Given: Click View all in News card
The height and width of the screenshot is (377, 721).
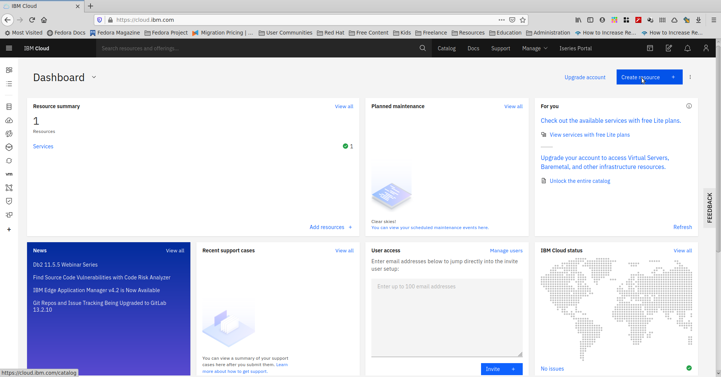Looking at the screenshot, I should click(x=175, y=250).
